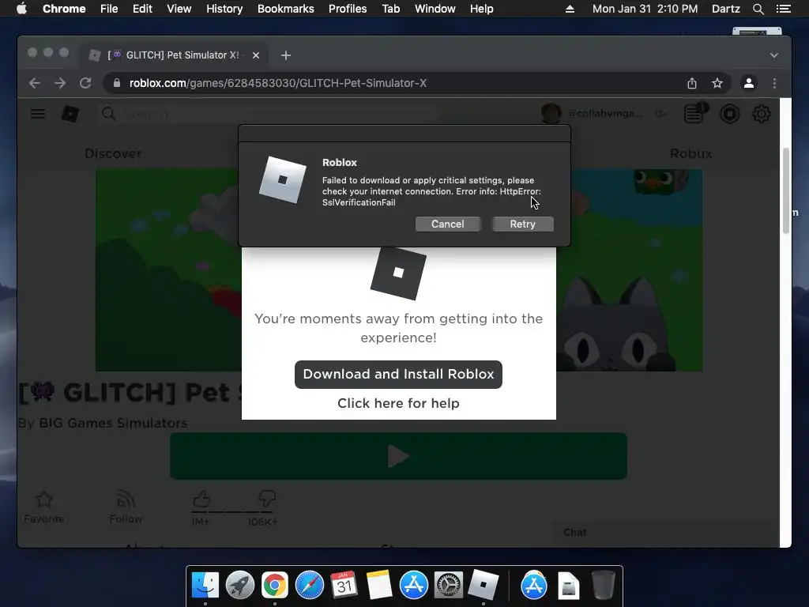Click the eject icon in menu bar
809x607 pixels.
click(x=570, y=9)
